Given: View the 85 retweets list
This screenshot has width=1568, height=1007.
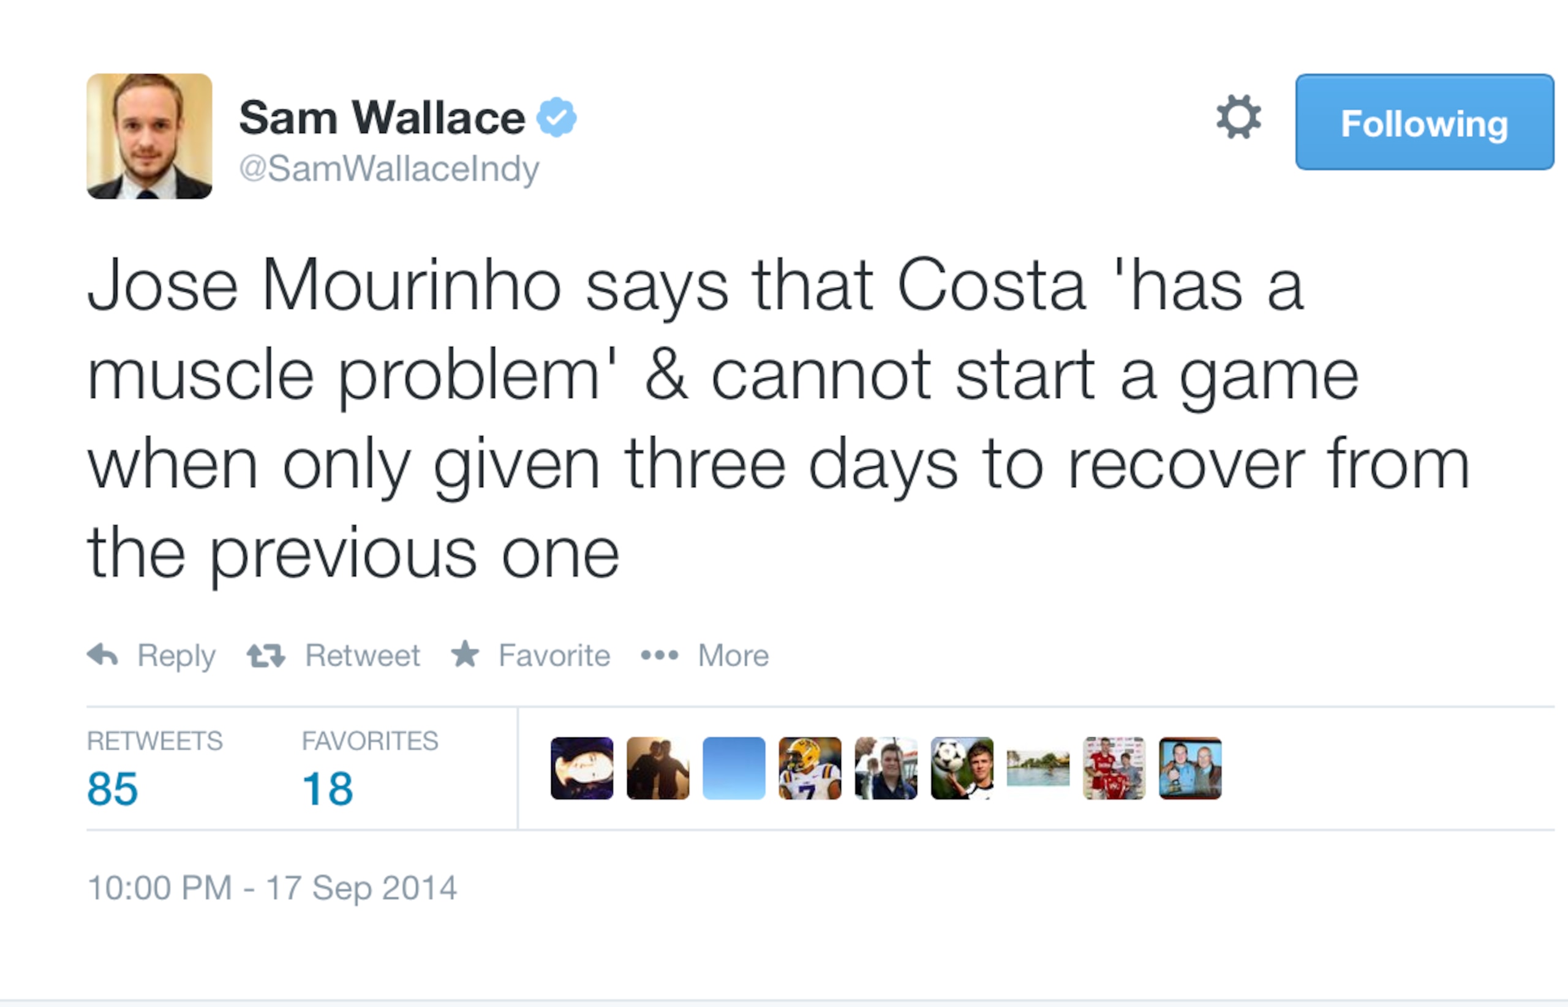Looking at the screenshot, I should [x=113, y=788].
